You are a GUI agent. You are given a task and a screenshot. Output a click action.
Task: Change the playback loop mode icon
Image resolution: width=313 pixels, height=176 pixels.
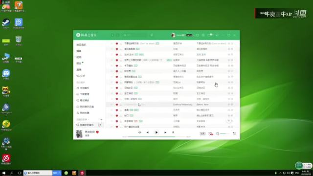click(x=140, y=132)
